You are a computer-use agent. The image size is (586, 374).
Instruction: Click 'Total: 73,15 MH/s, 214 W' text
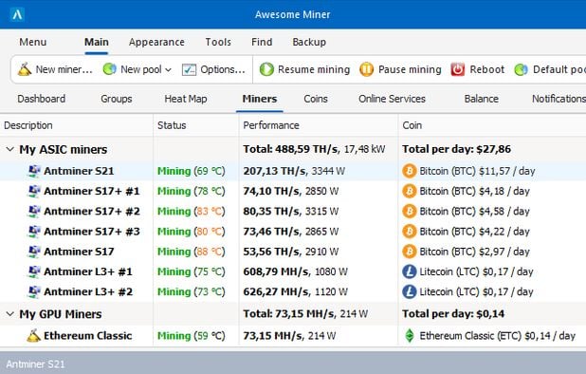[x=305, y=314]
